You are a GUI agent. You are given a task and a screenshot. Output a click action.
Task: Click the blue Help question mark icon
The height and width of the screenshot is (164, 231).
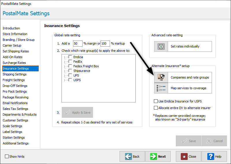coord(211,157)
